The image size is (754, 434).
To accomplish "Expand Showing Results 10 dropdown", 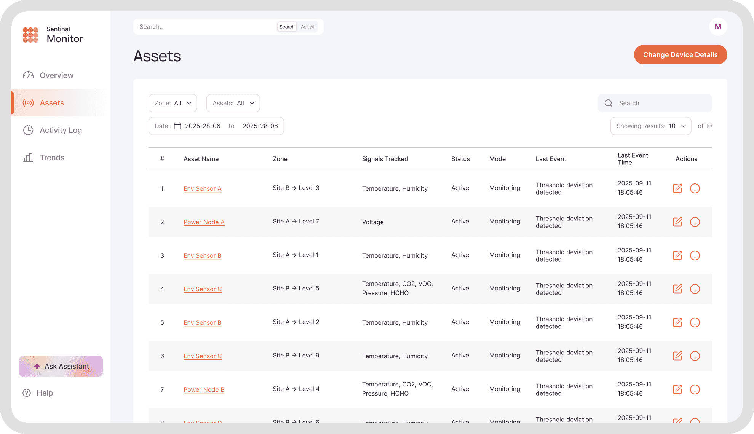I will coord(651,126).
